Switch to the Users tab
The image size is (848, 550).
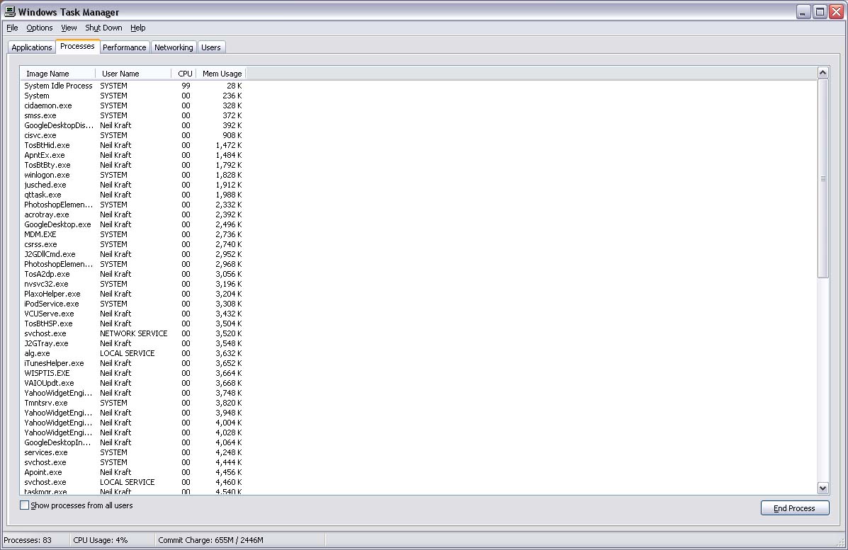pos(211,47)
